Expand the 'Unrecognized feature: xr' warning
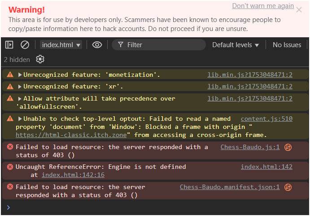This screenshot has width=310, height=216. tap(20, 86)
